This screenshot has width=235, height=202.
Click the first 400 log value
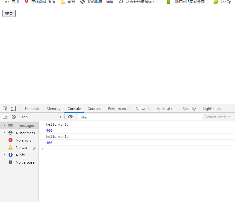(x=49, y=130)
